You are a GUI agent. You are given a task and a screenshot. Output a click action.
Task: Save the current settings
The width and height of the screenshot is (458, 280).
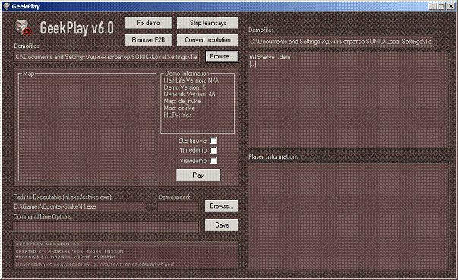pos(222,225)
